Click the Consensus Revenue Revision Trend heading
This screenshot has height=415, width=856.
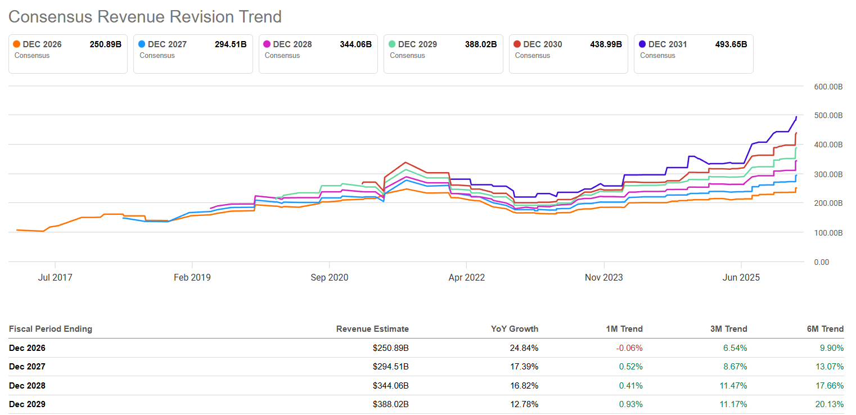pyautogui.click(x=145, y=17)
